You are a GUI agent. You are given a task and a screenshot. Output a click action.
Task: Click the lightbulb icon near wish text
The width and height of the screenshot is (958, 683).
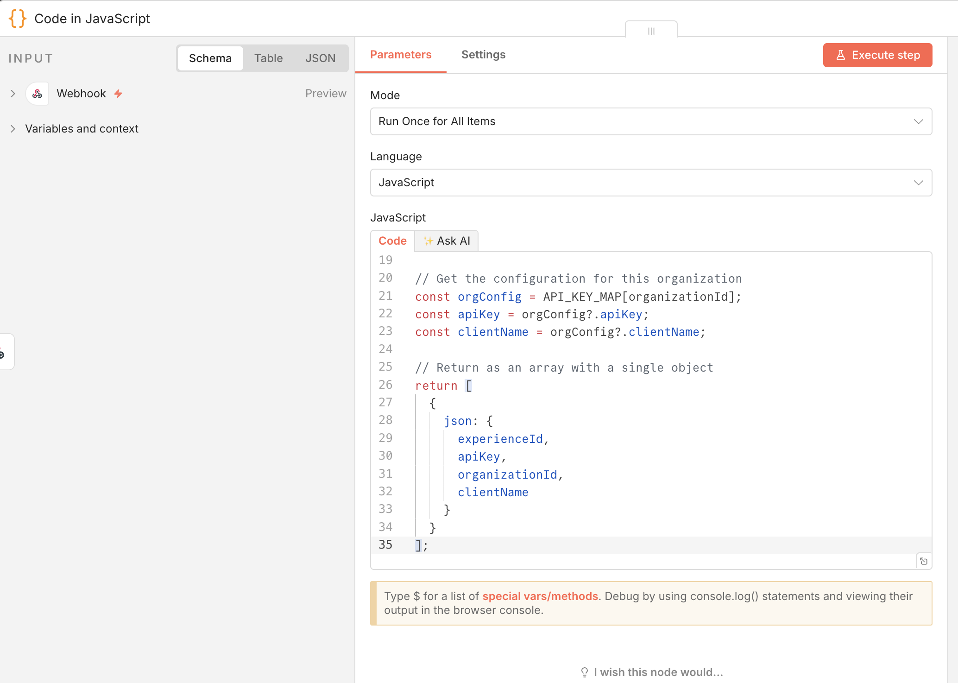(x=585, y=672)
